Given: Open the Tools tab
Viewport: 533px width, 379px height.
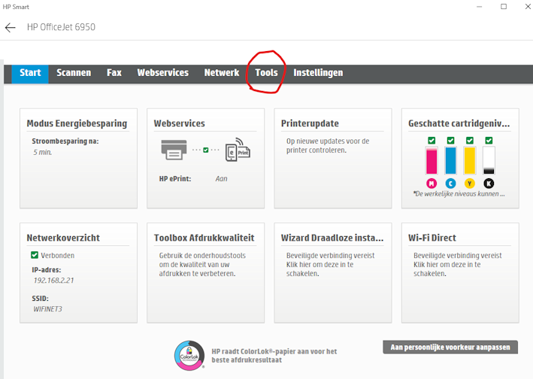Looking at the screenshot, I should tap(266, 73).
